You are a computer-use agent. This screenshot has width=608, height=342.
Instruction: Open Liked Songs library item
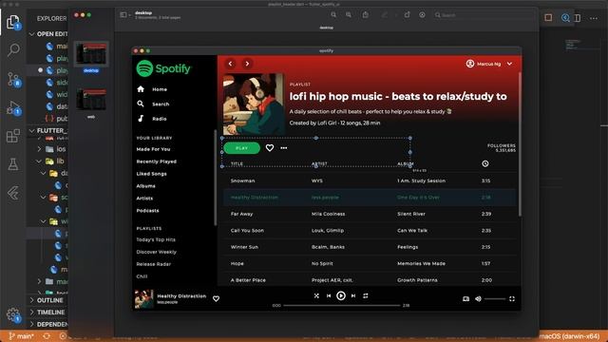pyautogui.click(x=152, y=174)
